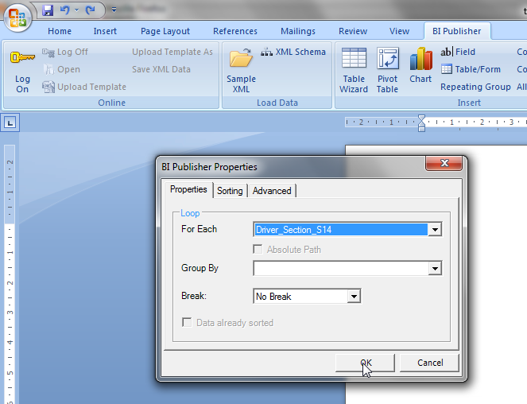Open the Review ribbon tab

(x=353, y=31)
